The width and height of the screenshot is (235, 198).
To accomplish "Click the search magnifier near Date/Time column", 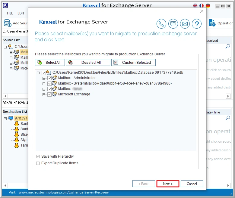I will (228, 118).
